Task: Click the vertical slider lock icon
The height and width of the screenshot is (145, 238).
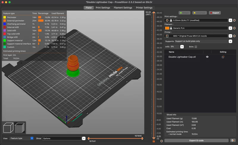Action: tap(154, 141)
